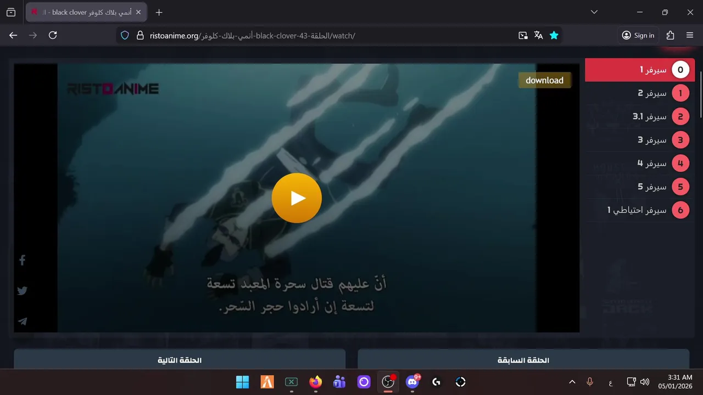Select the black clover browser tab
The height and width of the screenshot is (395, 703).
click(86, 12)
